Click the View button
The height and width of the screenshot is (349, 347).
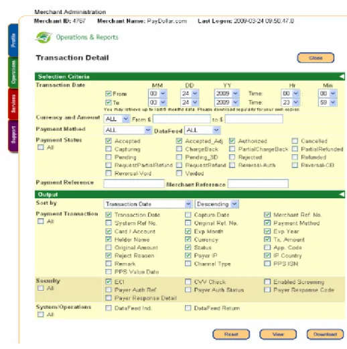click(278, 334)
